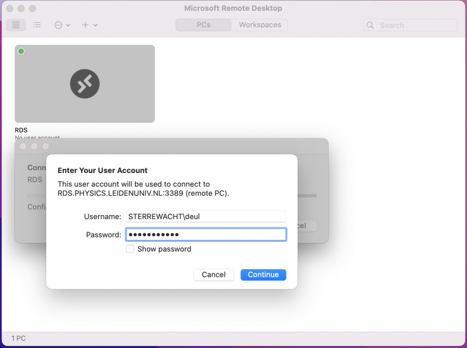Expand the plus menu arrow in toolbar

pos(95,25)
